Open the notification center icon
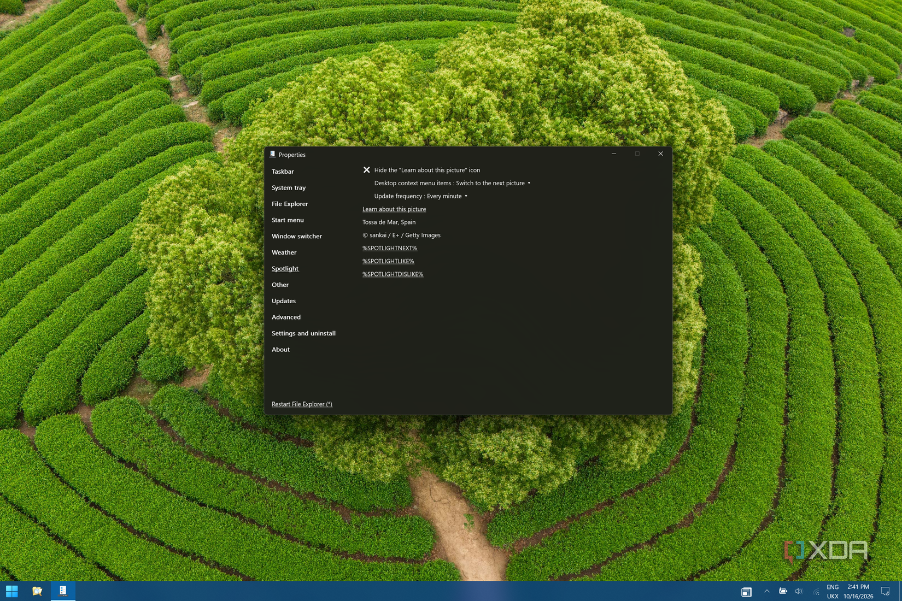902x601 pixels. click(x=885, y=591)
